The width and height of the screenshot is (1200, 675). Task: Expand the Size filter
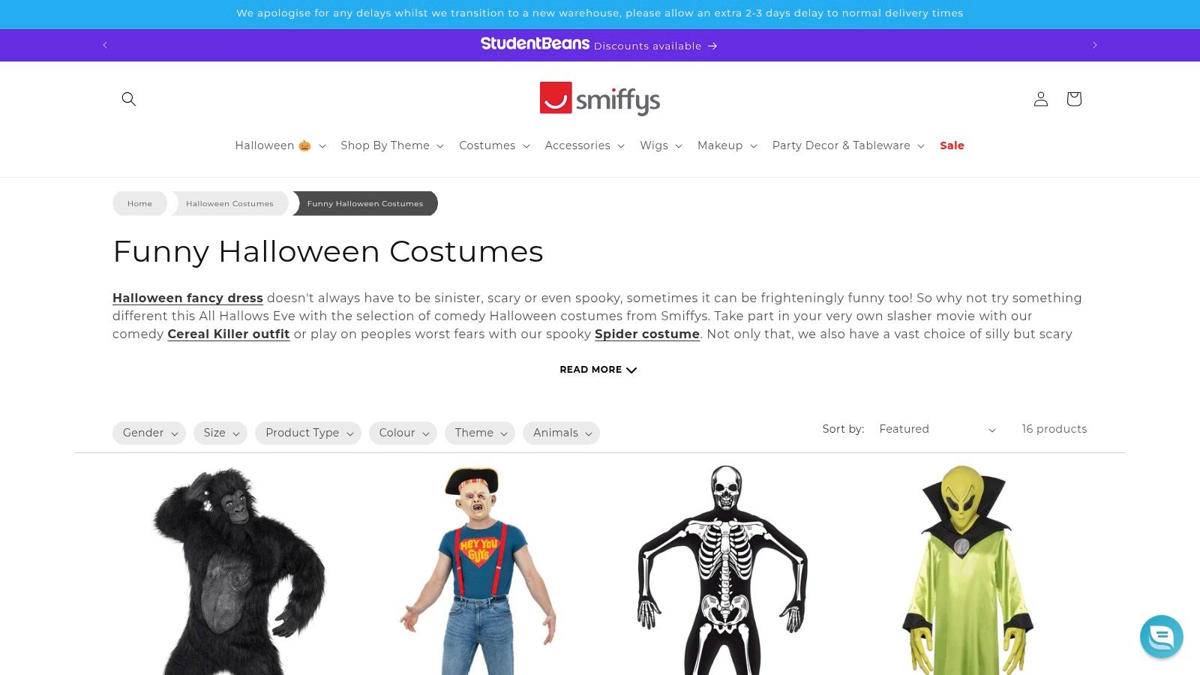[220, 433]
